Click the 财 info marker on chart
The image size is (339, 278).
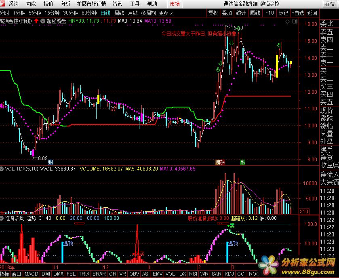point(51,162)
